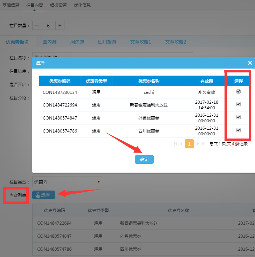Switch to 基础信息 tab

coord(11,5)
